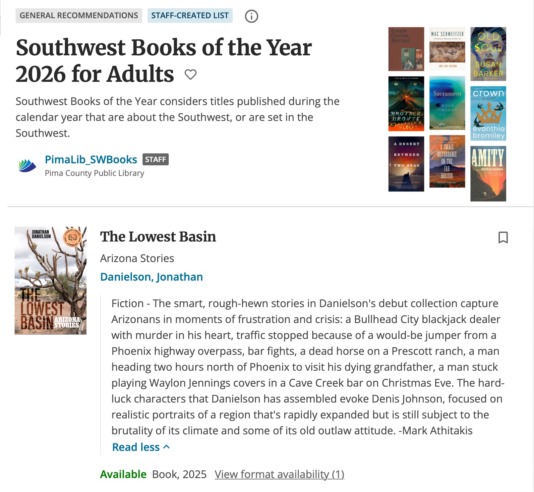534x492 pixels.
Task: Open the Louis Carlos Bernal cover
Action: pos(406,49)
